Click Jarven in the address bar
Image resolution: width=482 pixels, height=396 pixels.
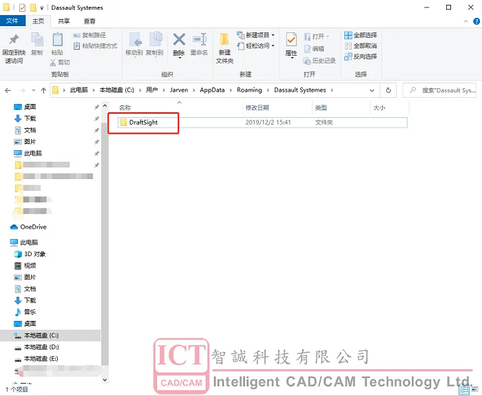pyautogui.click(x=179, y=90)
